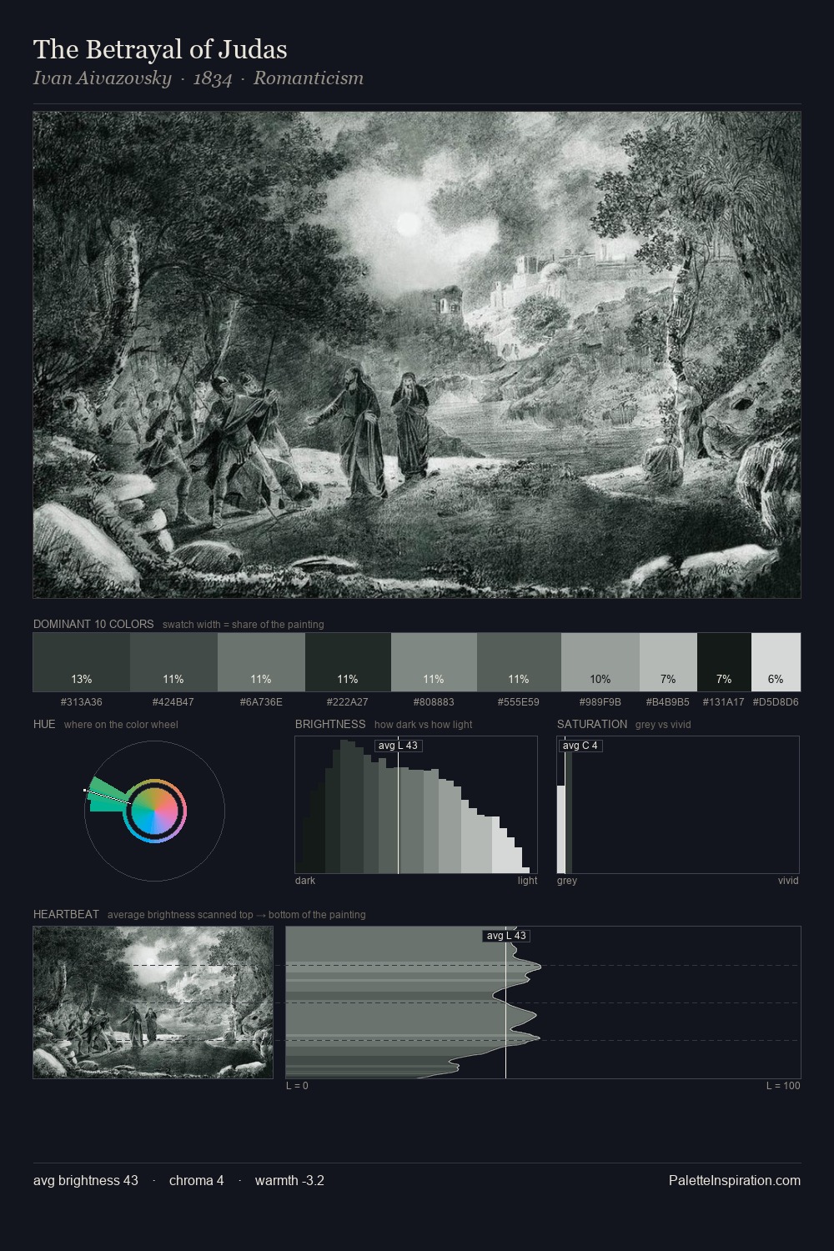Image resolution: width=834 pixels, height=1251 pixels.
Task: Click the saturation histogram chart
Action: [678, 805]
